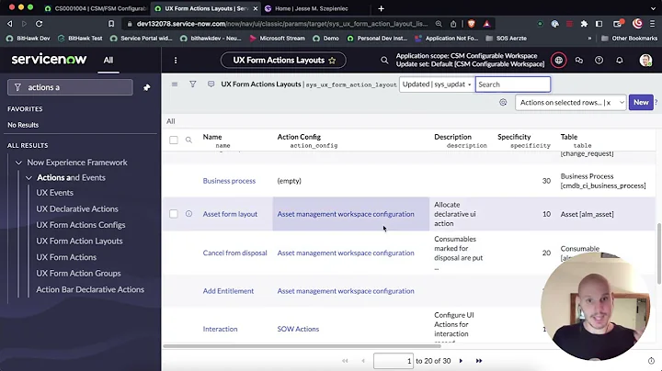
Task: Open the user profile avatar menu
Action: pos(645,61)
